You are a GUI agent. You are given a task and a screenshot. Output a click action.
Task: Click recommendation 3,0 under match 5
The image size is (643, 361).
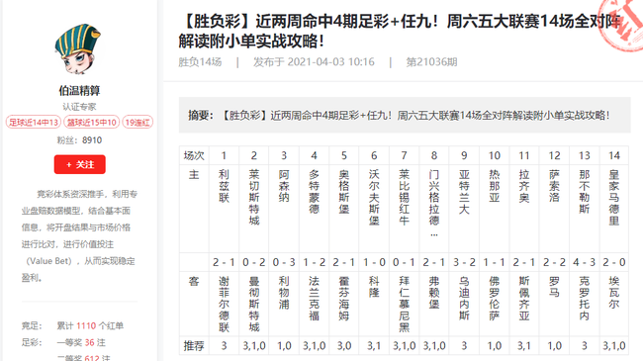point(344,346)
